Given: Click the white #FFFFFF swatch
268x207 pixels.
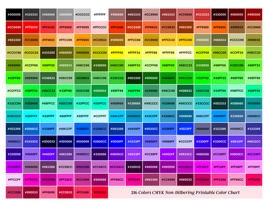Looking at the screenshot, I should [100, 15].
